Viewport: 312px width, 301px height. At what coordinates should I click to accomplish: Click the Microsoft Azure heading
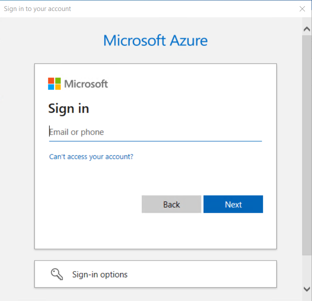[155, 40]
